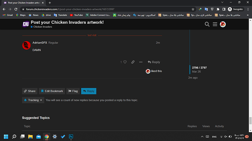Click the 2m post timestamp

(x=158, y=43)
